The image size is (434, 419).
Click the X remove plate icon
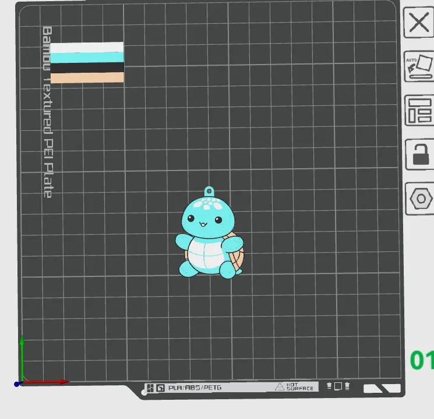click(418, 23)
